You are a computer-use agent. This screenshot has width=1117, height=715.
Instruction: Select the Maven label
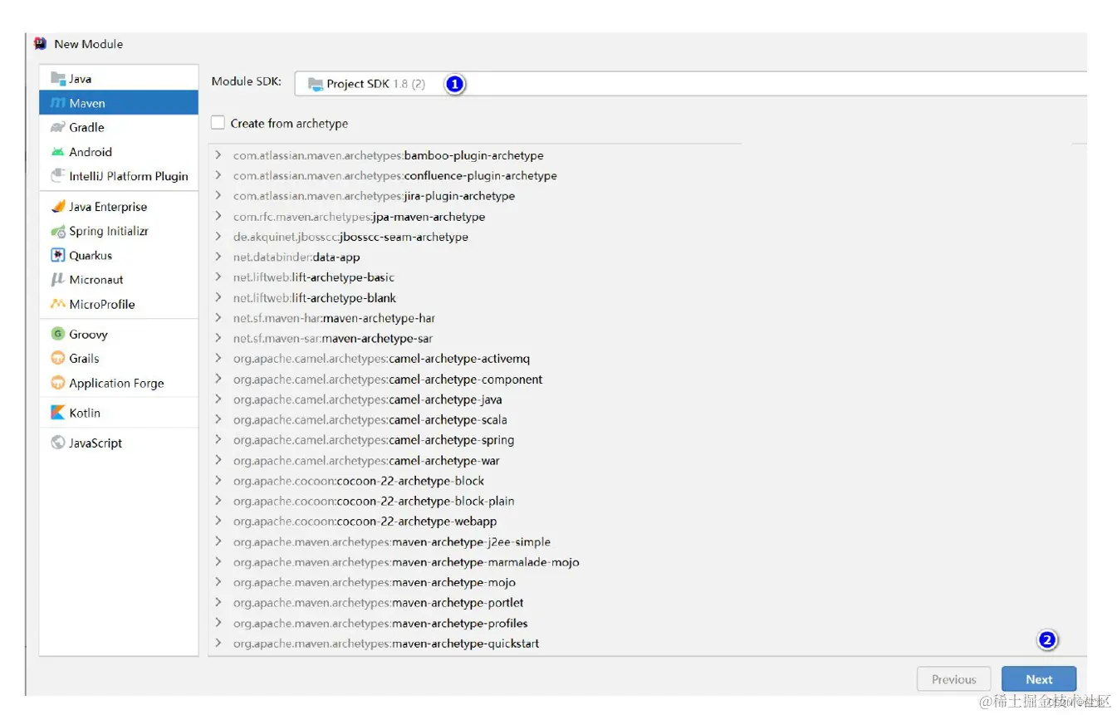87,103
